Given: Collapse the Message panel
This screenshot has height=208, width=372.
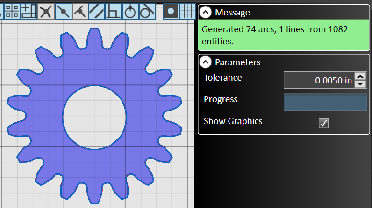Looking at the screenshot, I should pyautogui.click(x=206, y=12).
